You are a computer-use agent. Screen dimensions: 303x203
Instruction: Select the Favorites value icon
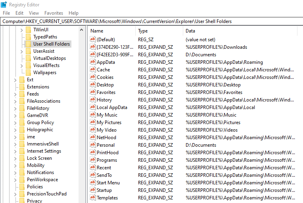point(93,92)
